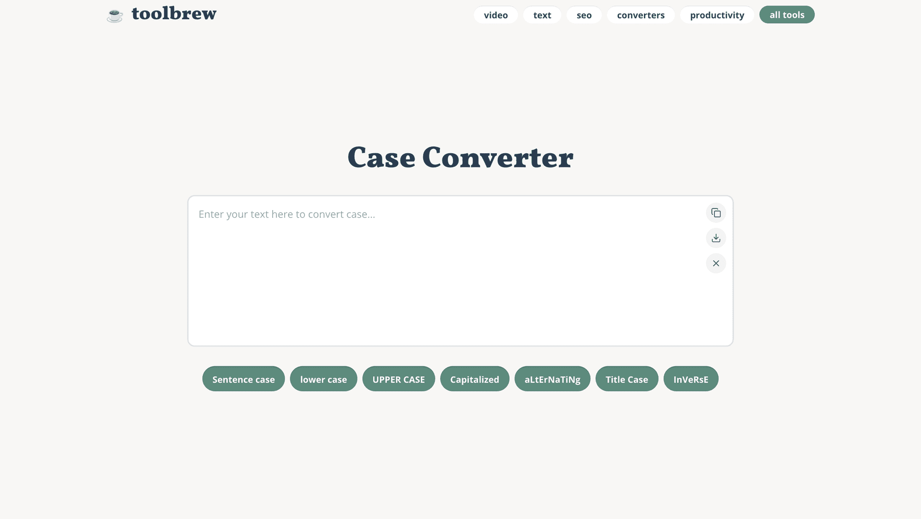921x519 pixels.
Task: Select the Sentence case conversion button
Action: click(243, 379)
